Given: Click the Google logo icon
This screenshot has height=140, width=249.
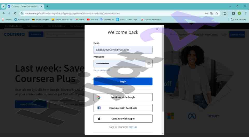Looking at the screenshot, I should click(99, 97).
